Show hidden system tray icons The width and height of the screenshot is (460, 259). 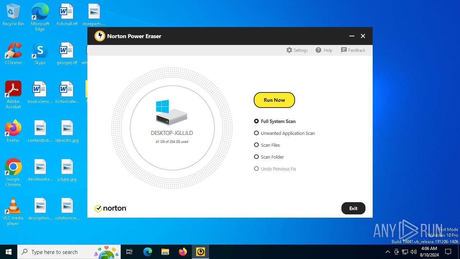tap(387, 252)
